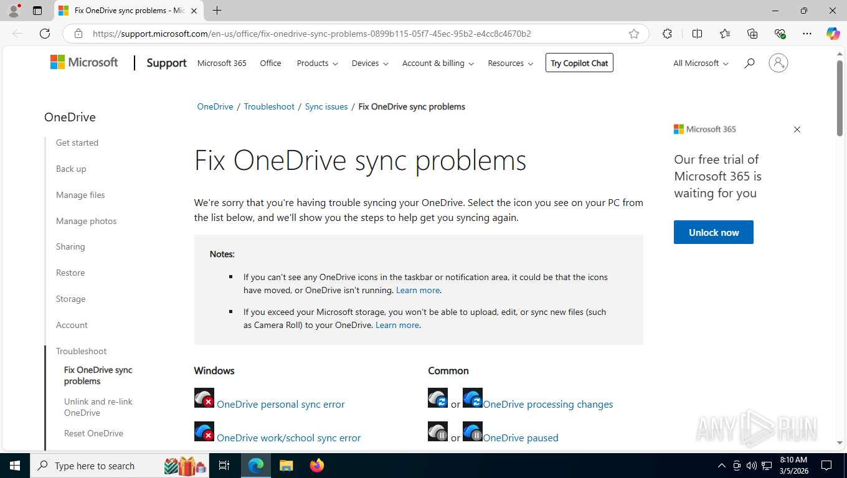Image resolution: width=847 pixels, height=478 pixels.
Task: Open Reset OneDrive sidebar item
Action: [93, 433]
